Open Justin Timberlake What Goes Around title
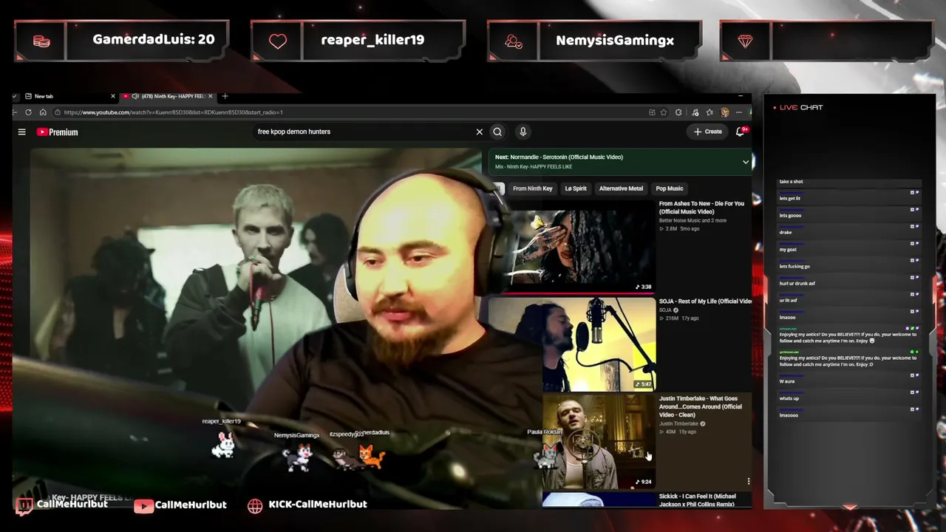The image size is (946, 532). (701, 406)
